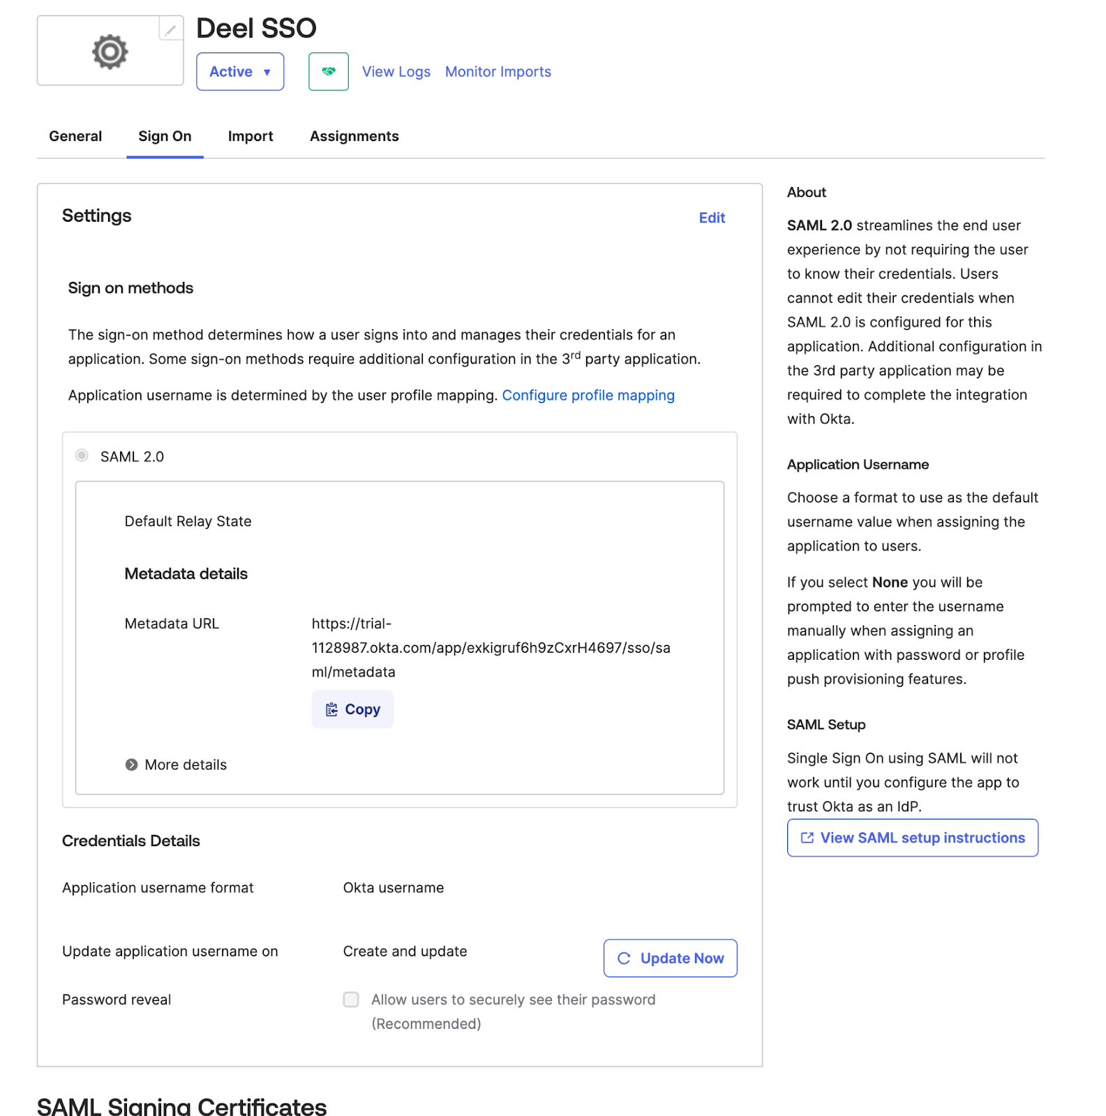Click the Default Relay State label
This screenshot has height=1116, width=1106.
pyautogui.click(x=188, y=522)
